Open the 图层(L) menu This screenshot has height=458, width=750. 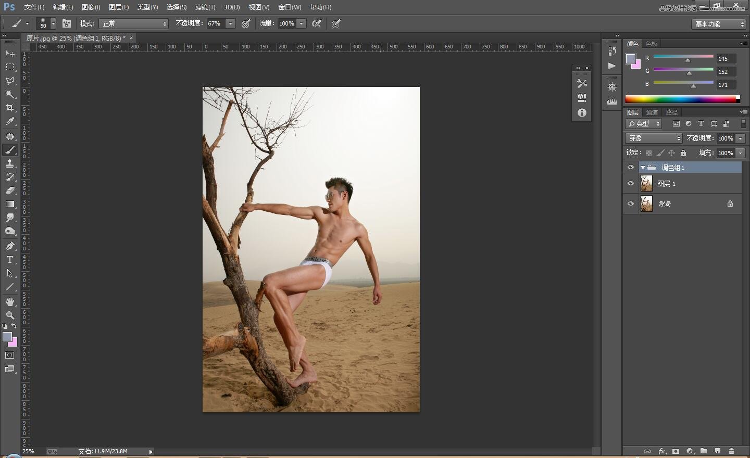coord(119,7)
